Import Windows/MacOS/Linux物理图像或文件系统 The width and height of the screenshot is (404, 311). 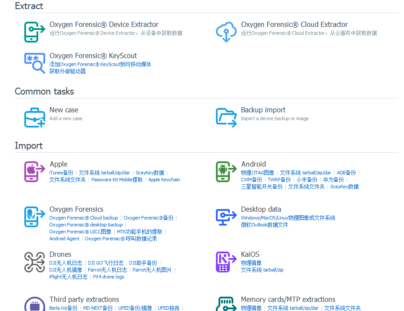click(x=288, y=218)
